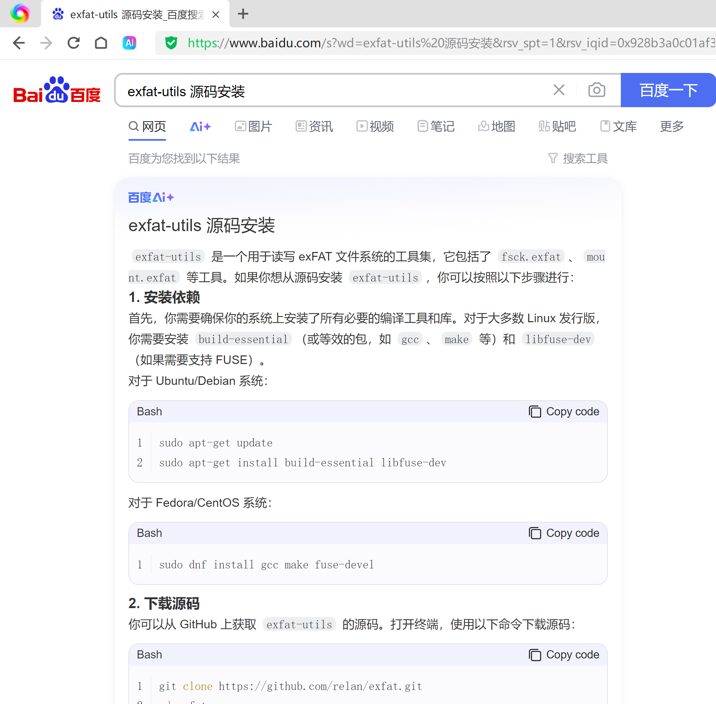
Task: Click inside the Baidu search input
Action: click(333, 91)
